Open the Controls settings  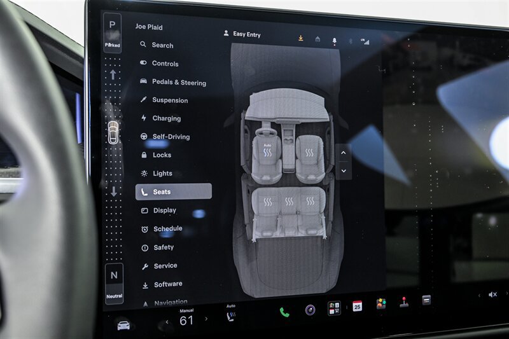159,63
